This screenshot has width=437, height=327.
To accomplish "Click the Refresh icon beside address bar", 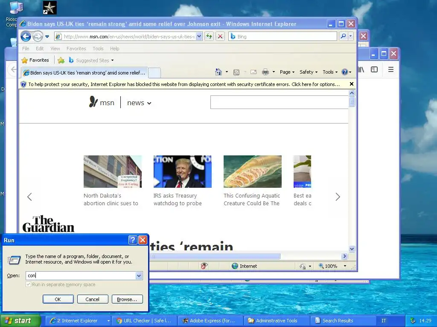I will (x=209, y=36).
